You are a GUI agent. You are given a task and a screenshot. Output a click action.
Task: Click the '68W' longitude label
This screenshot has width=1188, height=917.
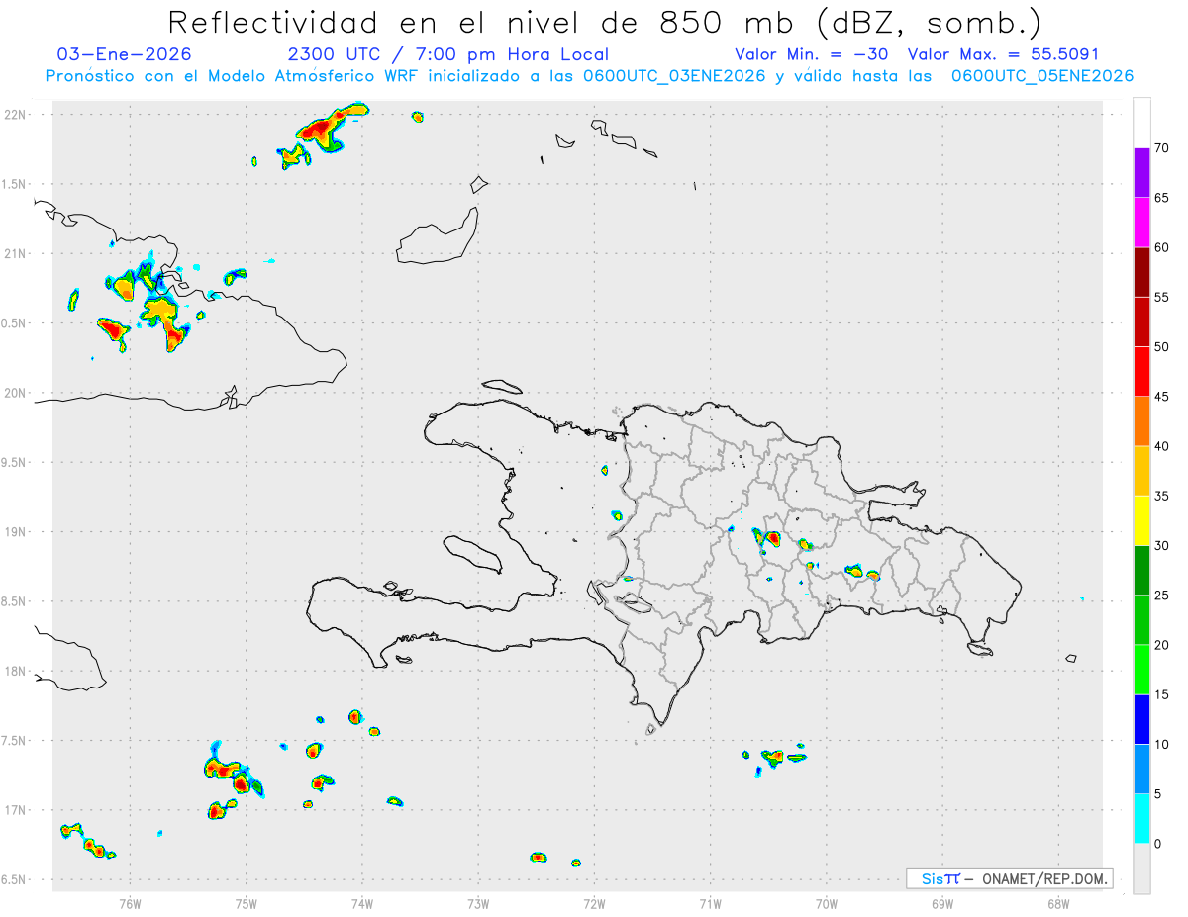pyautogui.click(x=1058, y=903)
